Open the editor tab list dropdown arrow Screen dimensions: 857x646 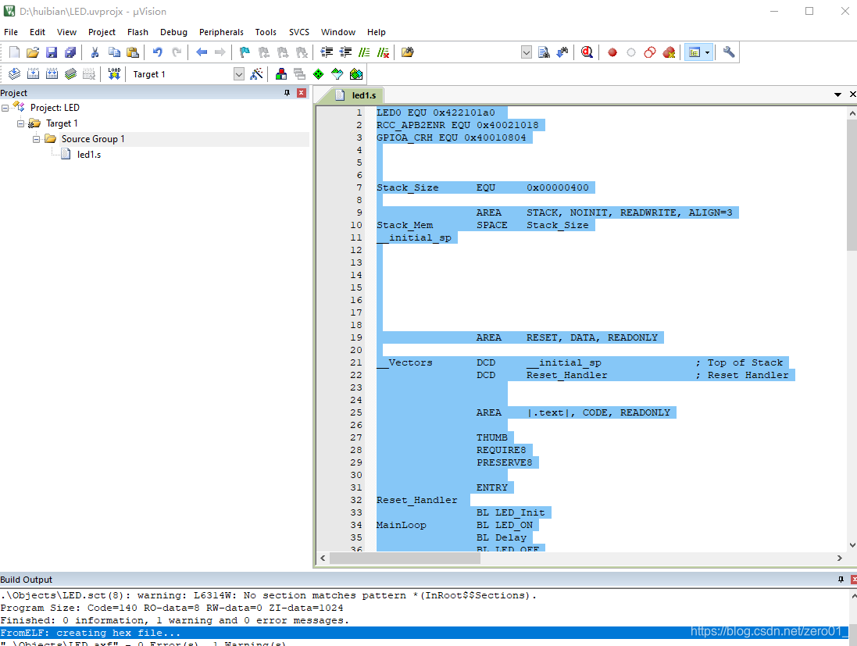click(x=837, y=95)
